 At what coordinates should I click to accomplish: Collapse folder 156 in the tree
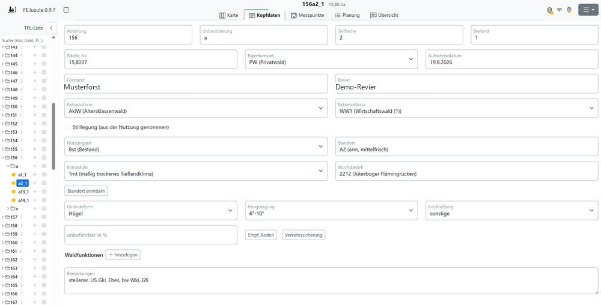pos(2,157)
